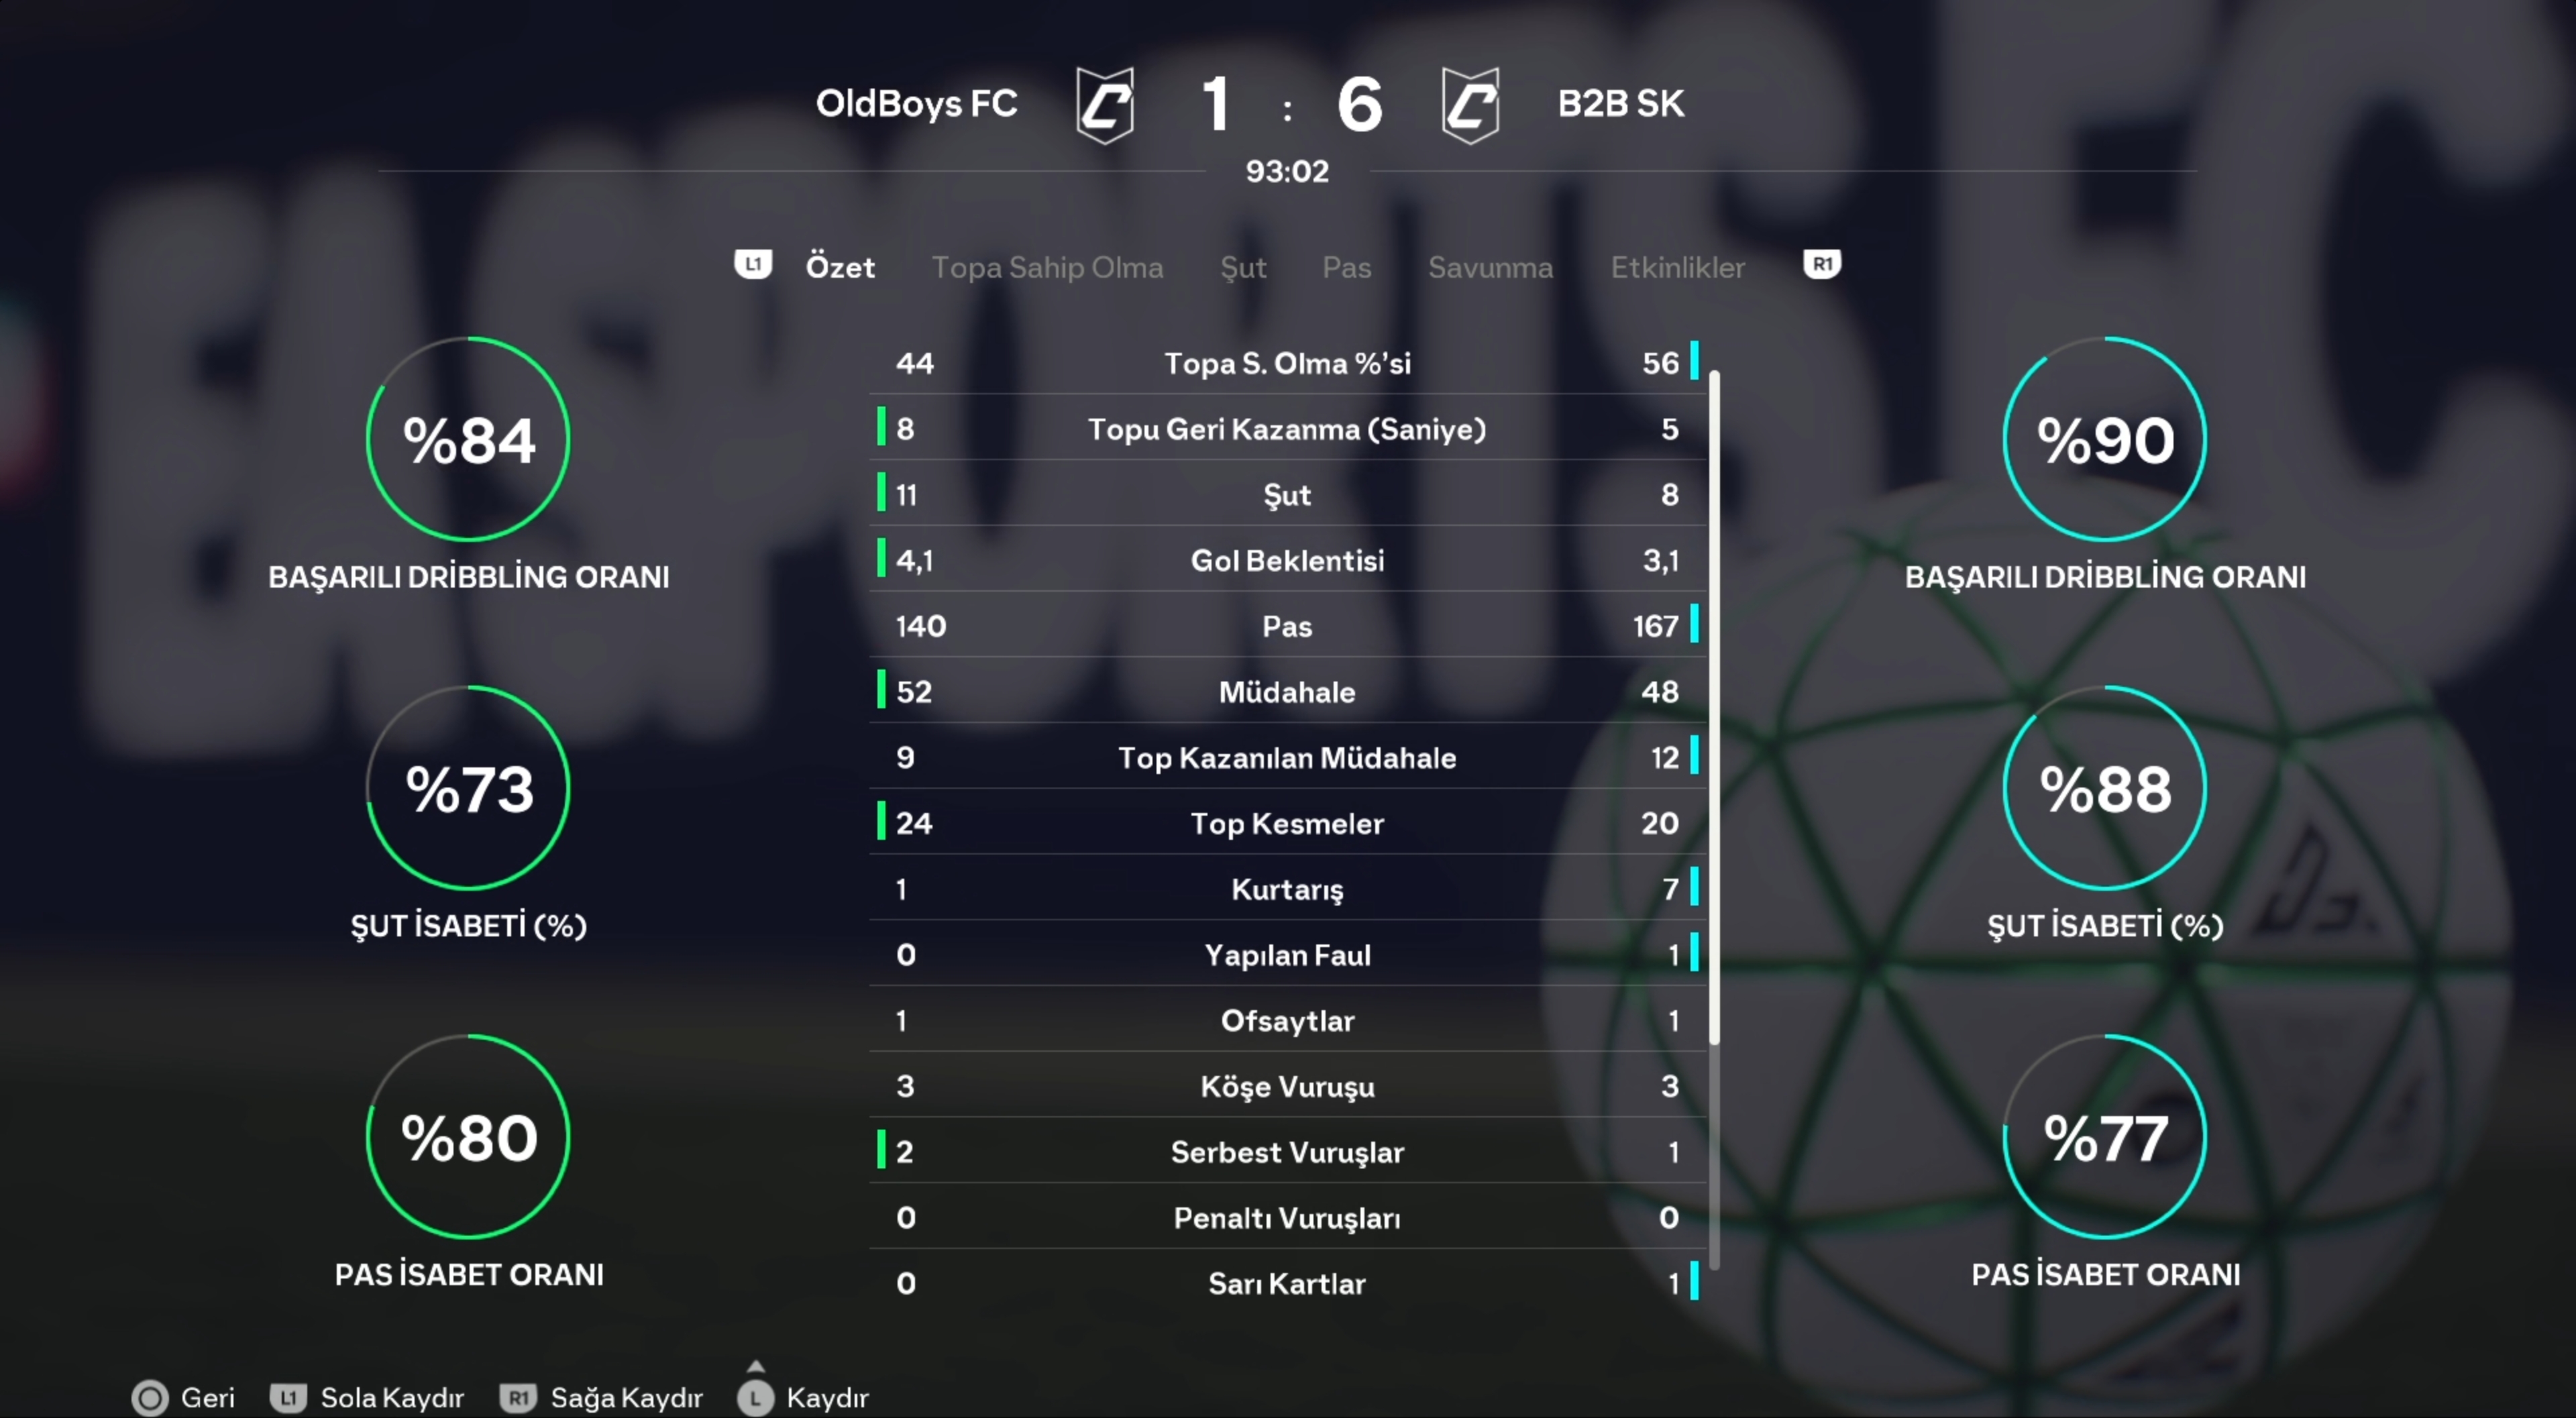The height and width of the screenshot is (1418, 2576).
Task: Click the R1 bumper icon after Etkinlikler
Action: 1821,265
